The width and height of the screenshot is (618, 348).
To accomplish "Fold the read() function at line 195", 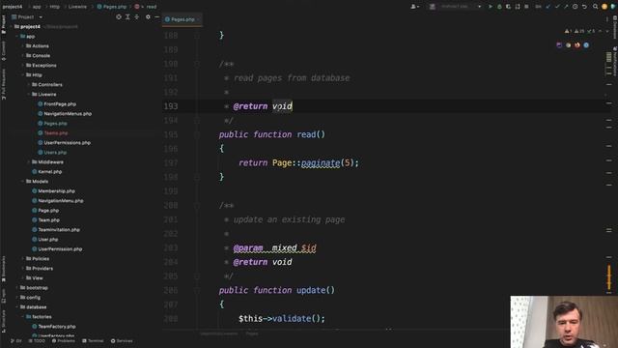I will (x=197, y=134).
